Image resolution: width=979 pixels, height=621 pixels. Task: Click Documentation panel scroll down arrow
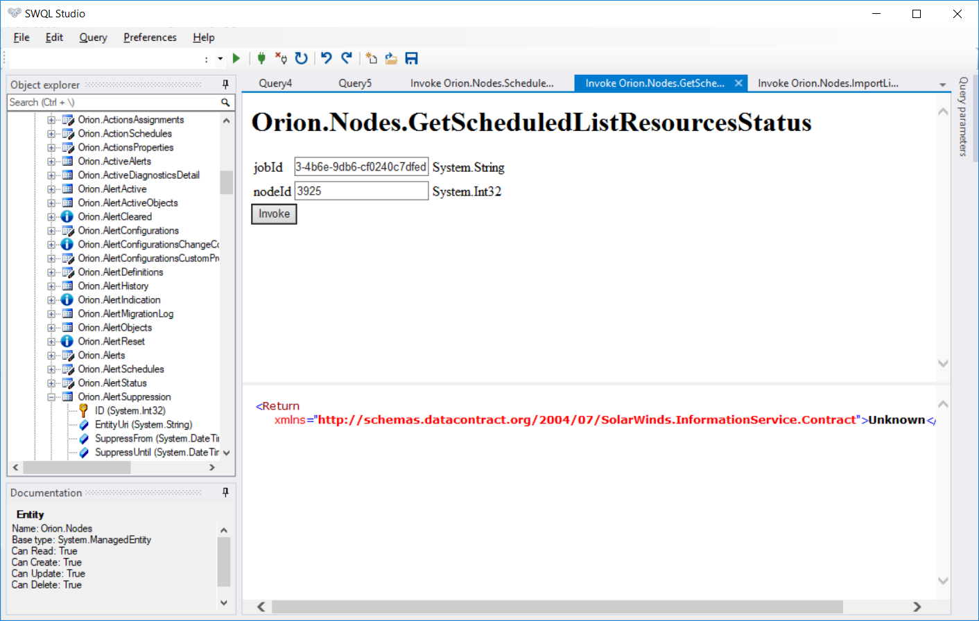[x=224, y=603]
